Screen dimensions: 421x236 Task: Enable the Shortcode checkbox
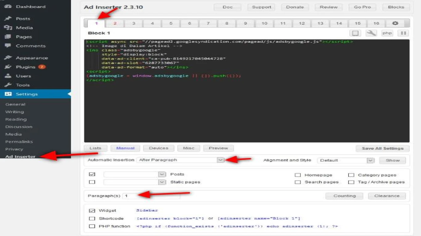(92, 218)
